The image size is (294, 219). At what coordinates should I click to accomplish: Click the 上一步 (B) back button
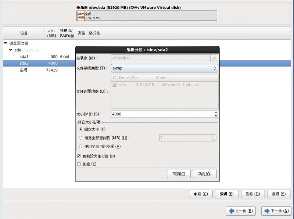[x=240, y=211]
